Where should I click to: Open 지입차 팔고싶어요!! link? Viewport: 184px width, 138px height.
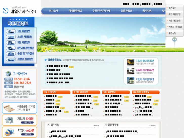[145, 61]
